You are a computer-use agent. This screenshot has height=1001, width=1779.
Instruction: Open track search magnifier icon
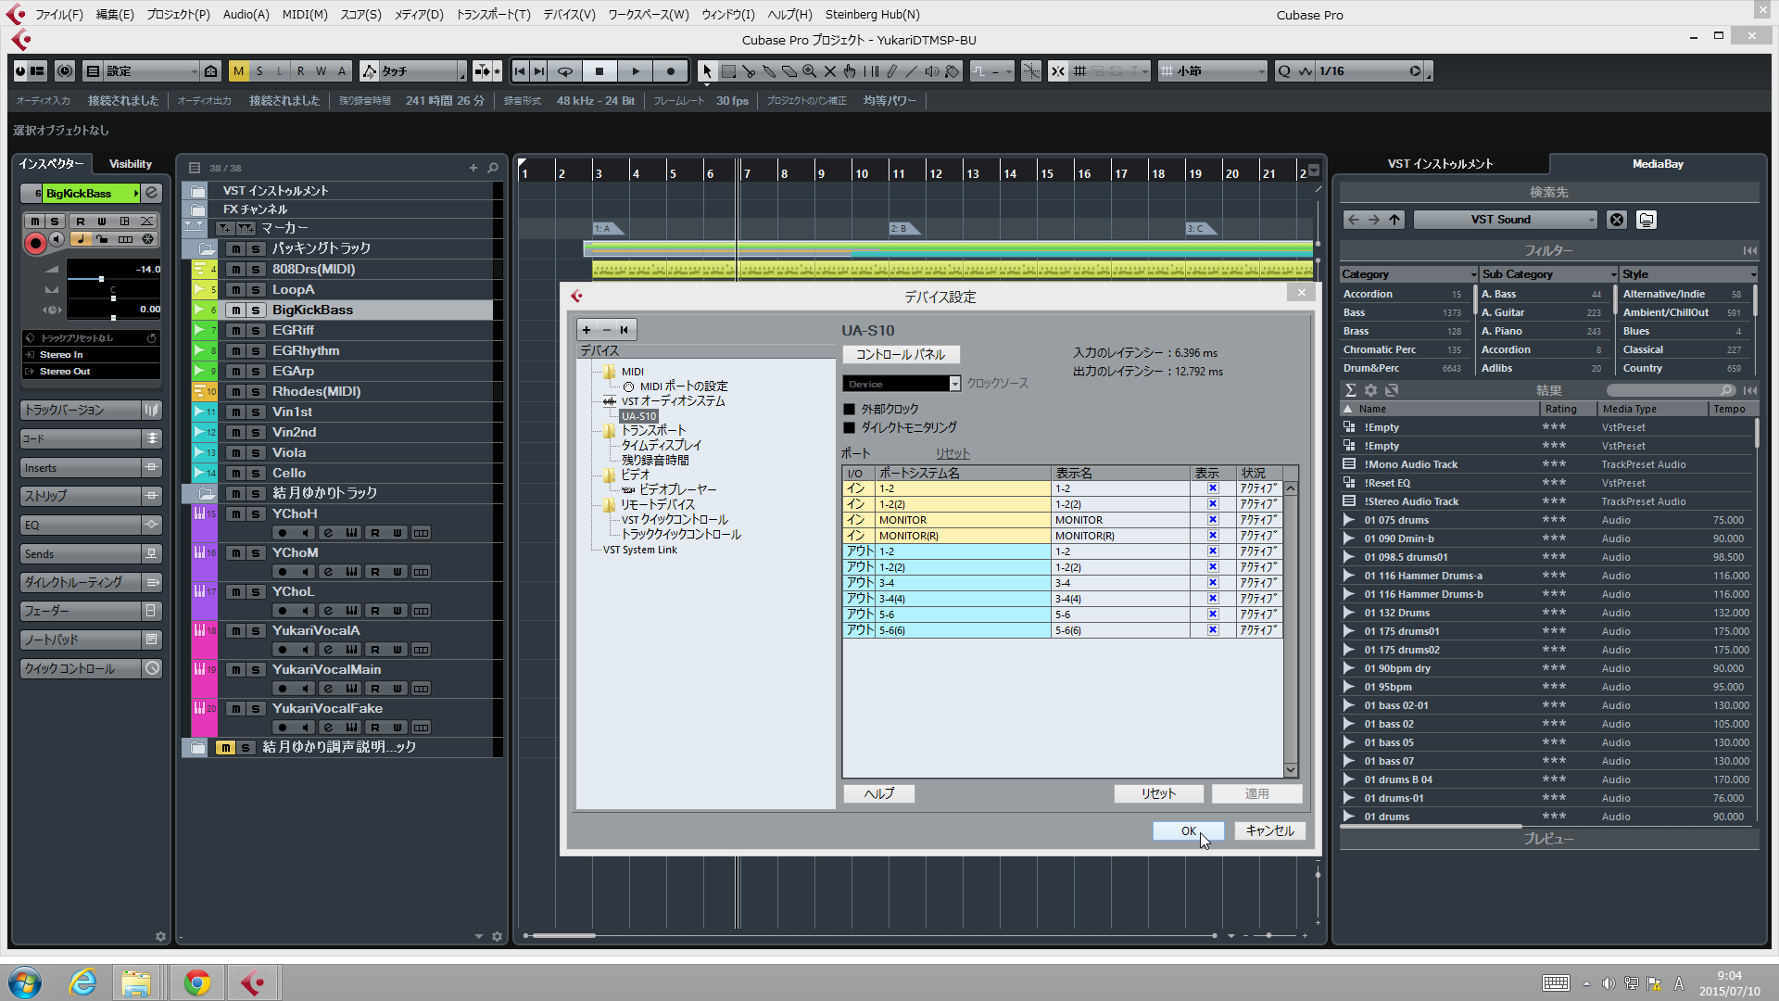[x=493, y=168]
